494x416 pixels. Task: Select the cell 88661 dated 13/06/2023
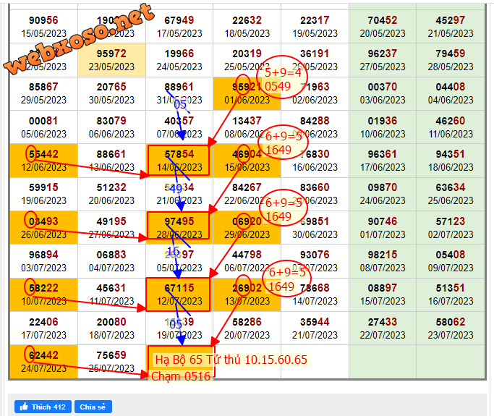pyautogui.click(x=111, y=161)
